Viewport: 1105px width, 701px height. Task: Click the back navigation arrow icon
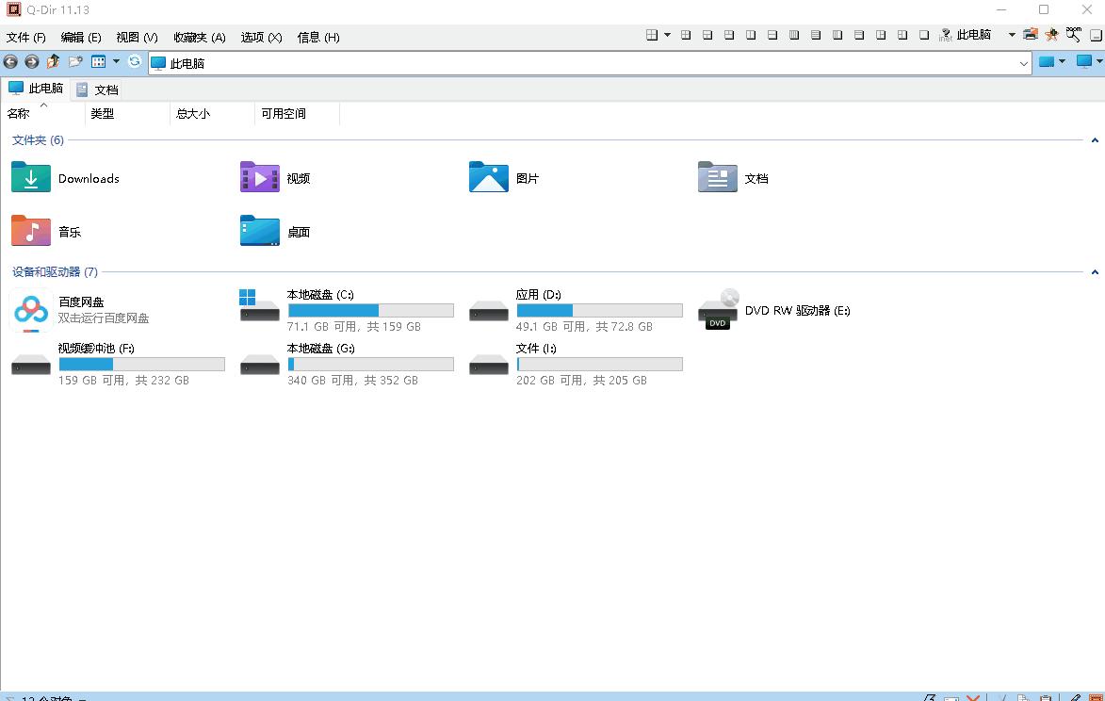[x=10, y=62]
